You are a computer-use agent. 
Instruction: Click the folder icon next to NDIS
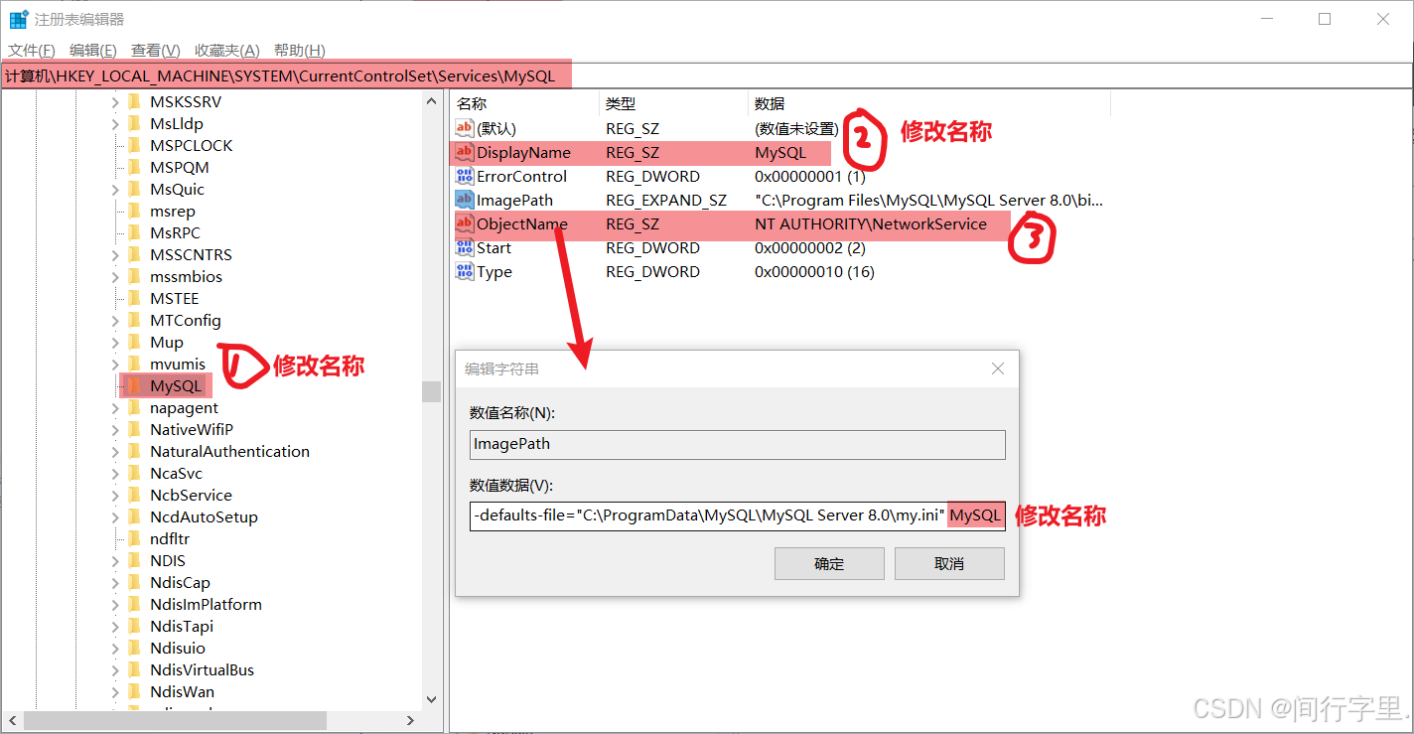pos(135,560)
